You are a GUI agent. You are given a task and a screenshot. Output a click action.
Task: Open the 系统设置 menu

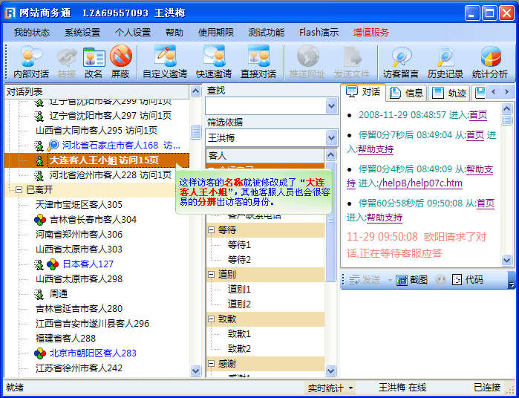click(82, 33)
